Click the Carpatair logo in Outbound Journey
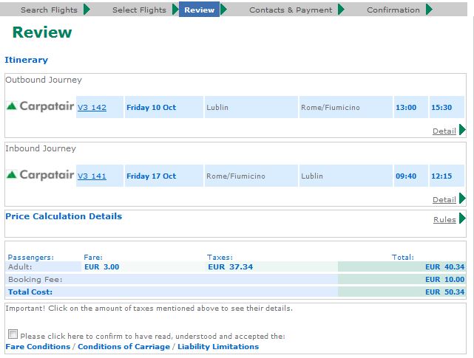The height and width of the screenshot is (358, 474). point(40,106)
